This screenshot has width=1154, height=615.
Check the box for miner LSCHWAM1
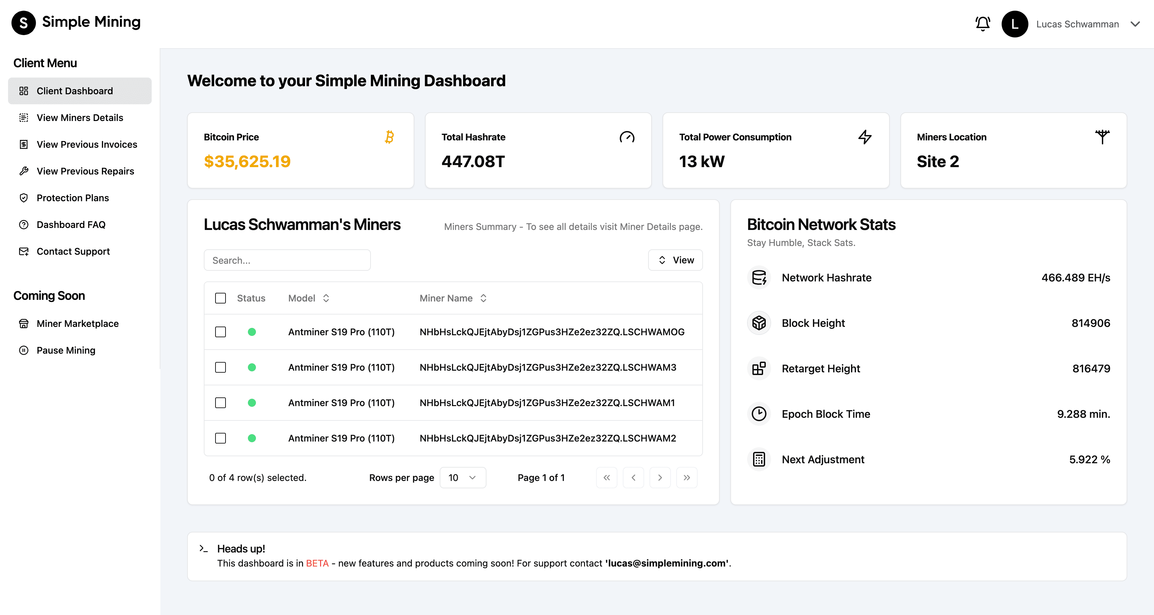221,402
